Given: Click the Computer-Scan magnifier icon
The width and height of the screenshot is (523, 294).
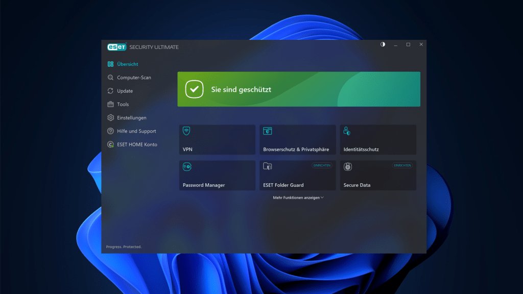Looking at the screenshot, I should (110, 78).
